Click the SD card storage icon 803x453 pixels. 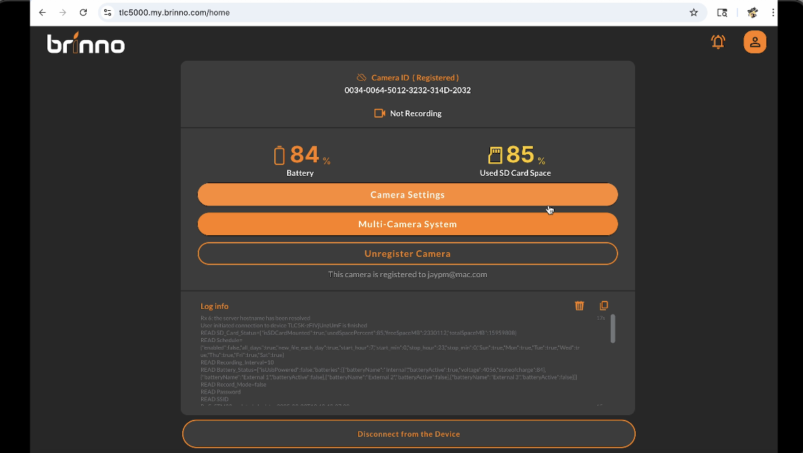(x=495, y=156)
